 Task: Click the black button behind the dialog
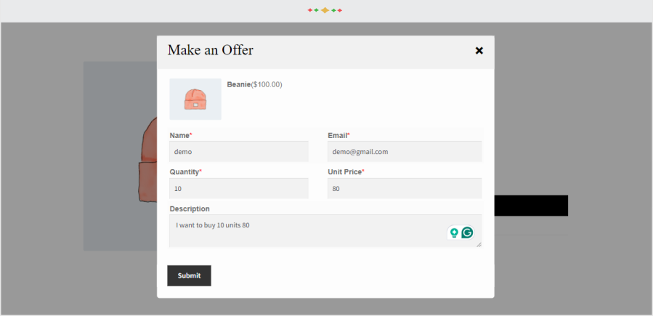pyautogui.click(x=531, y=206)
